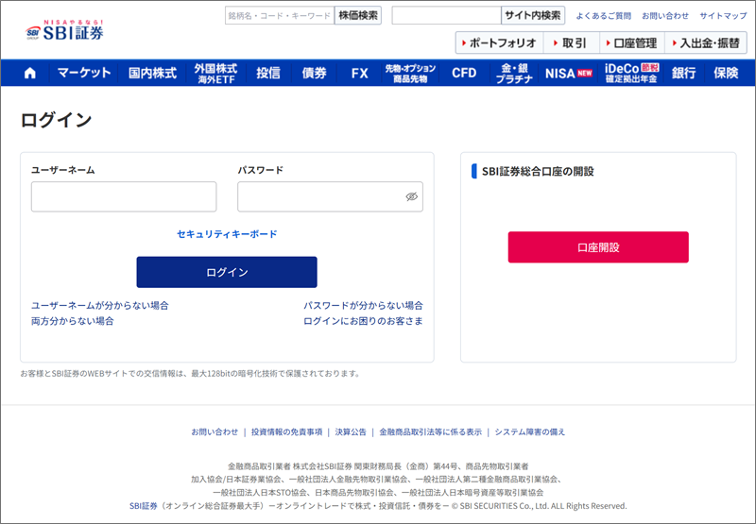Open the FX menu
This screenshot has height=524, width=756.
click(x=359, y=73)
